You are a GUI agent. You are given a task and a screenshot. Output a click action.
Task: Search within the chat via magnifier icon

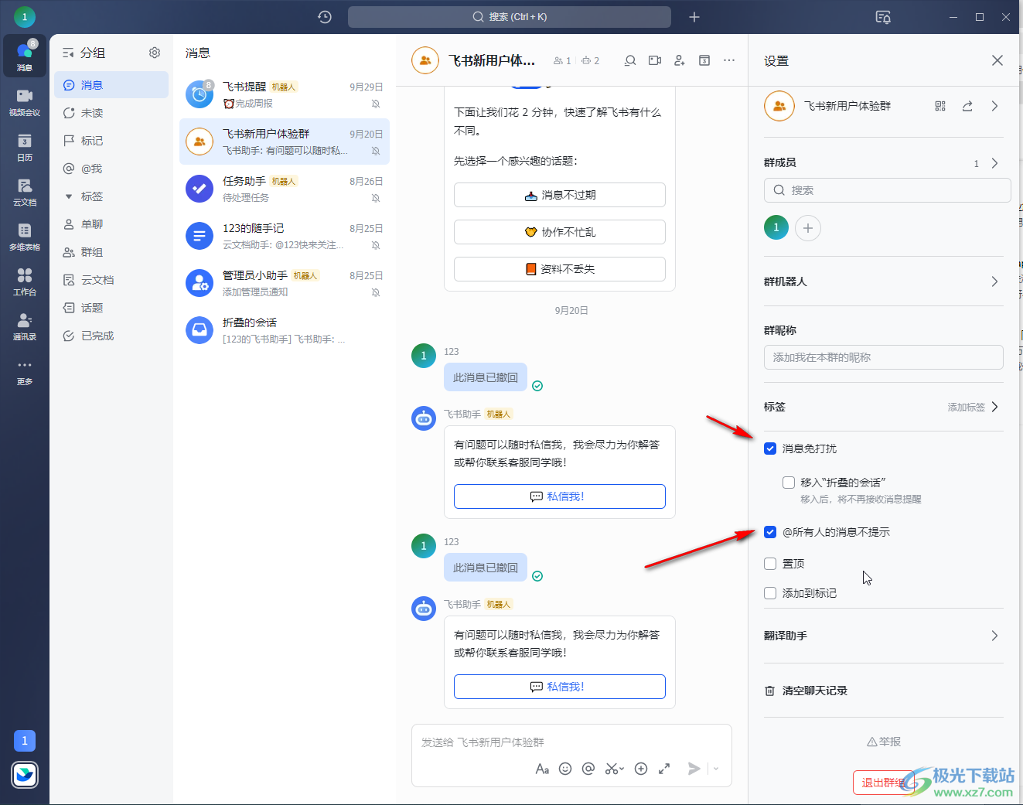click(x=630, y=60)
